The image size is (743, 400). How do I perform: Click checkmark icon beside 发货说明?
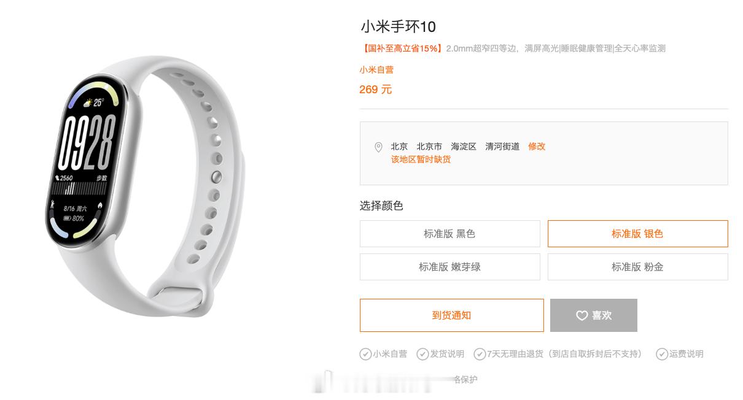422,354
